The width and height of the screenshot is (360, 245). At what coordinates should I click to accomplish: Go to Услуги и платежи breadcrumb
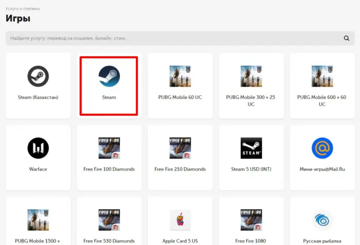(x=23, y=9)
